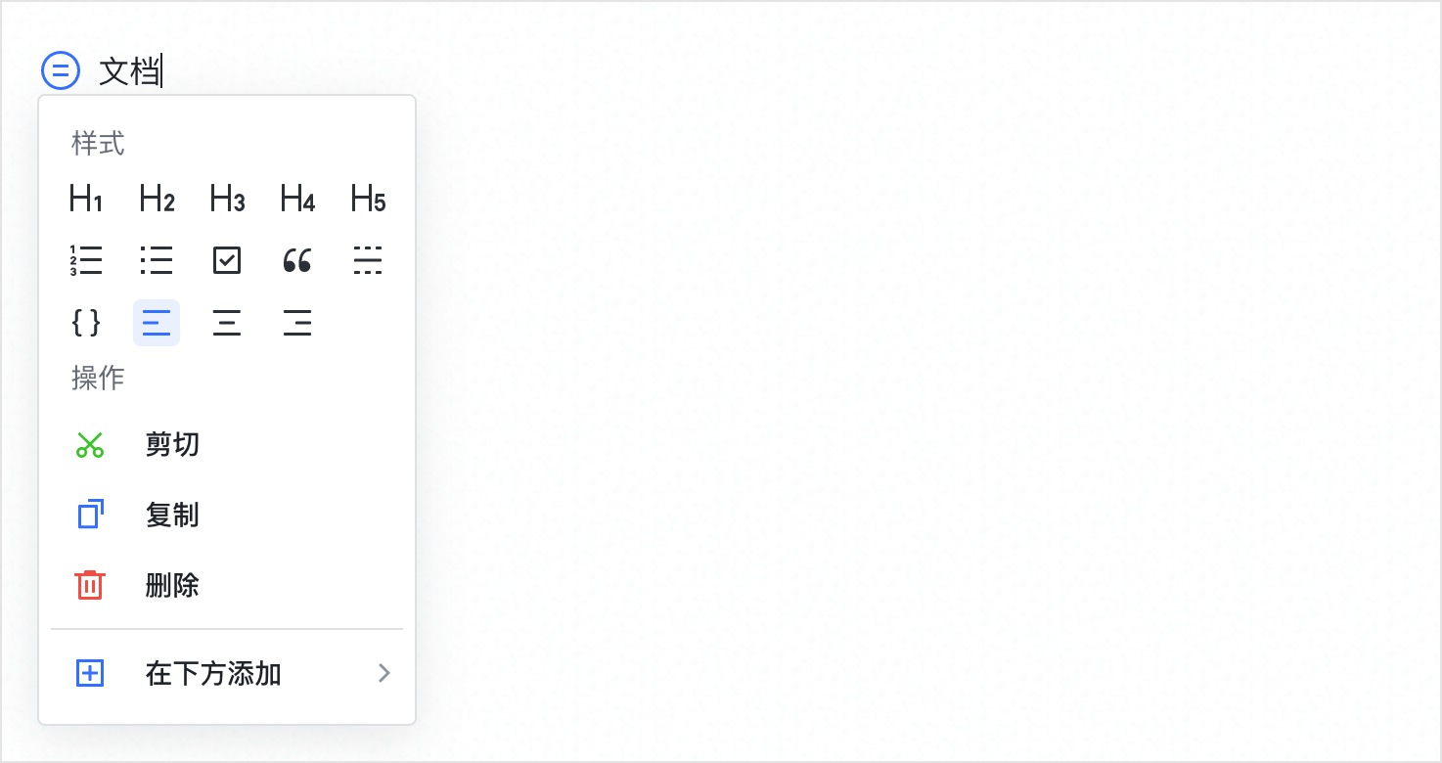Screen dimensions: 1442x763
Task: Set block to Heading 3
Action: pyautogui.click(x=227, y=200)
